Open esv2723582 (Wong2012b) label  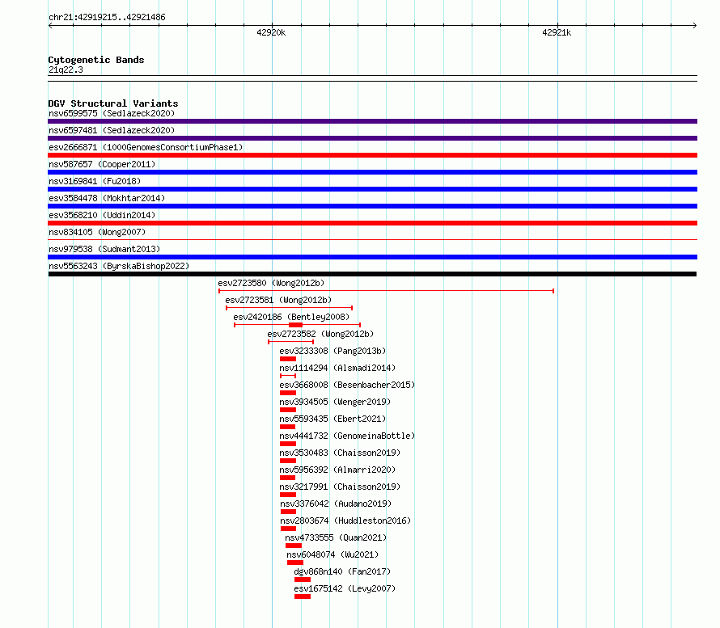tap(320, 334)
